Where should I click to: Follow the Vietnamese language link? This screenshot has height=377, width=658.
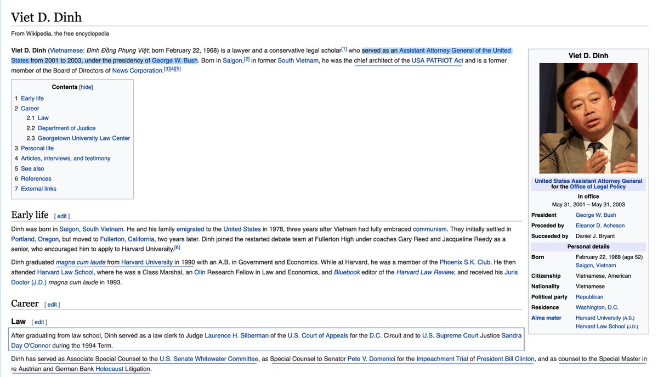65,50
